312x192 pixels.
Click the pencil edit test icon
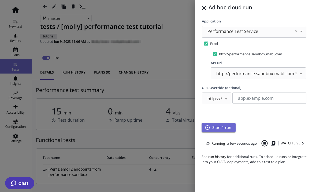pyautogui.click(x=54, y=6)
